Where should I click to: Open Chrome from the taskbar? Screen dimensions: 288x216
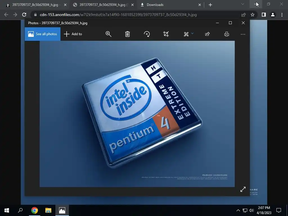(x=35, y=210)
